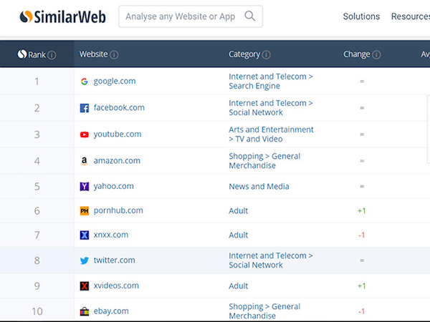Open the ebay.com link
This screenshot has height=322, width=430.
pyautogui.click(x=111, y=311)
